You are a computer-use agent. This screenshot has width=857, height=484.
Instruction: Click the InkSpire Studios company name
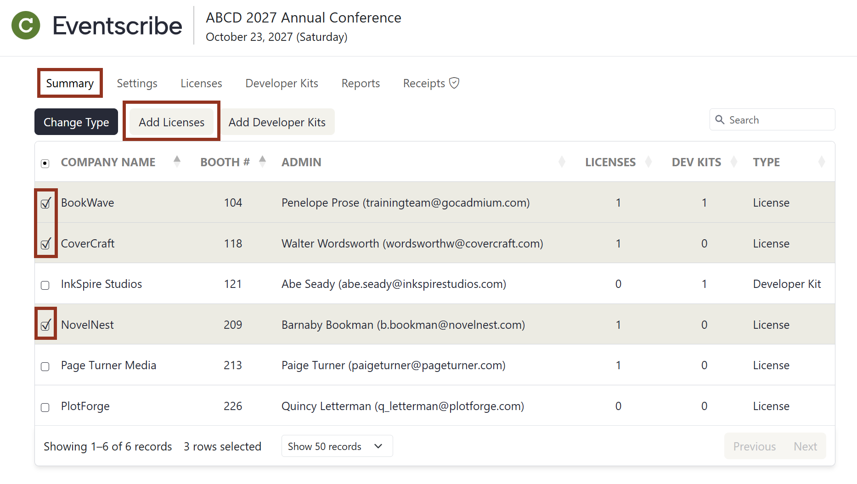tap(101, 284)
